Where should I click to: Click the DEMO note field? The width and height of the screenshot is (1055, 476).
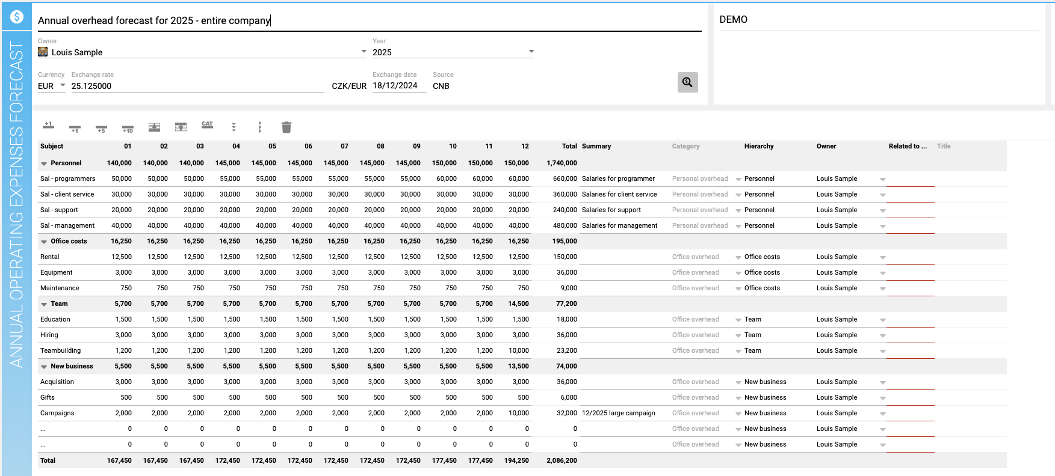pos(879,20)
